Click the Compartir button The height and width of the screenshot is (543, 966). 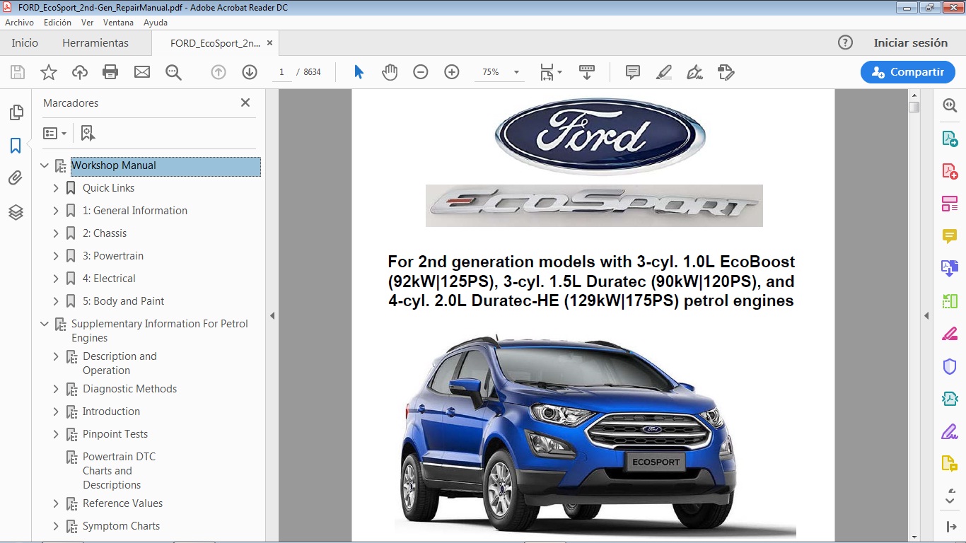[x=907, y=71]
